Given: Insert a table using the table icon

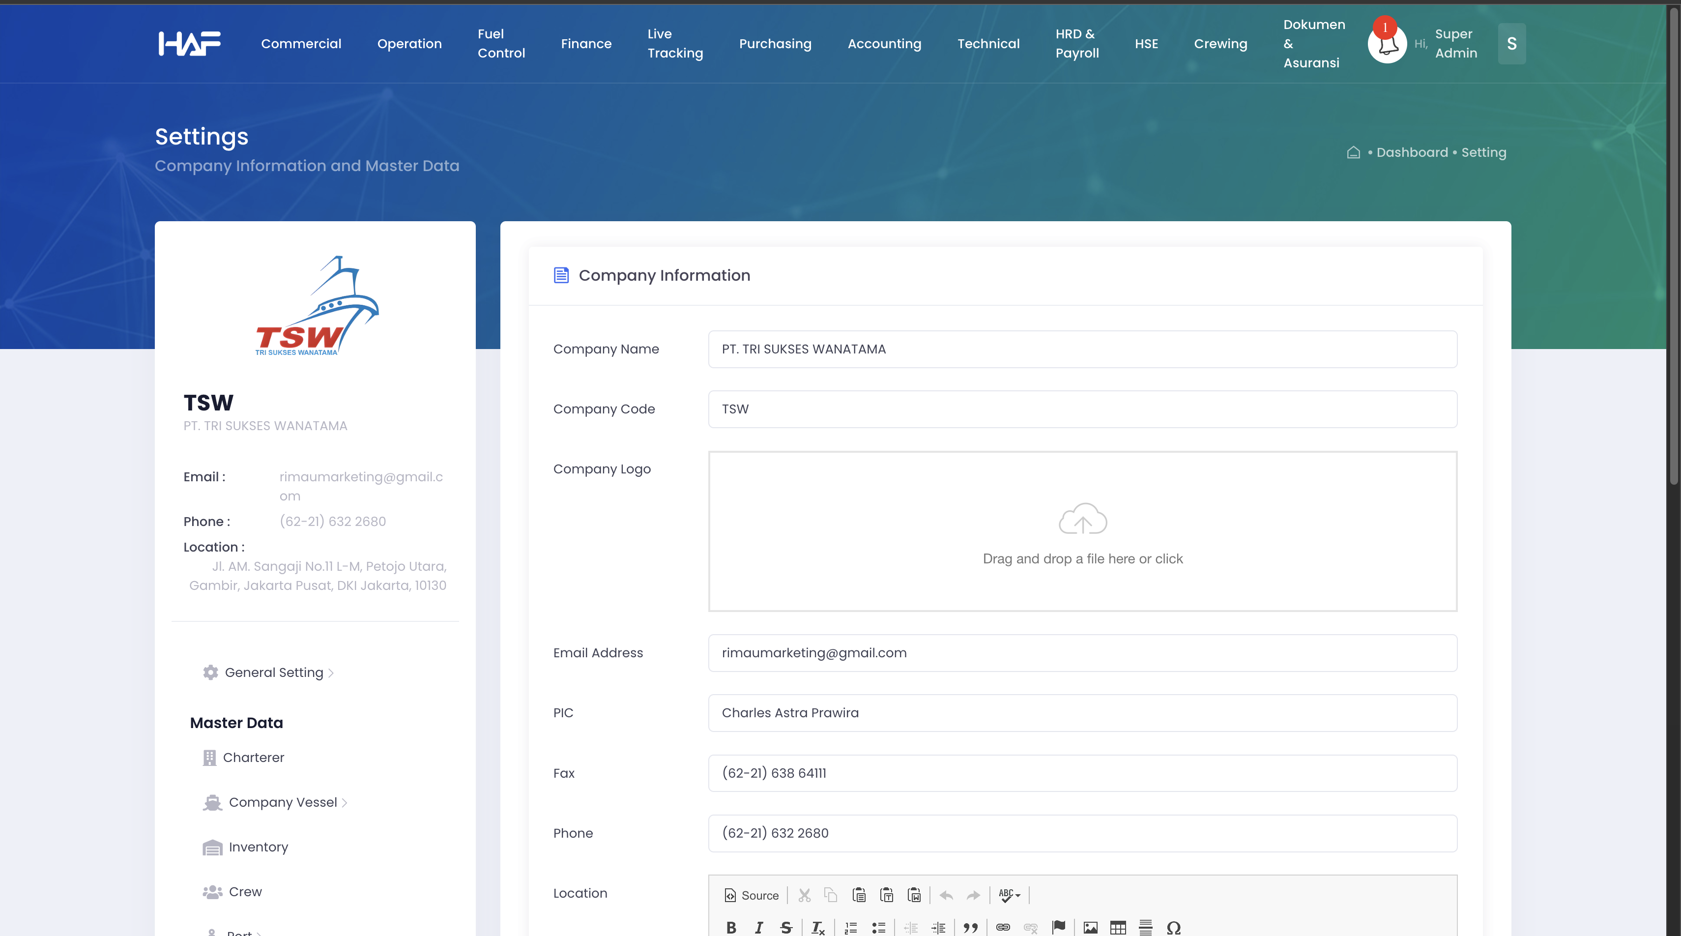Looking at the screenshot, I should (1118, 928).
